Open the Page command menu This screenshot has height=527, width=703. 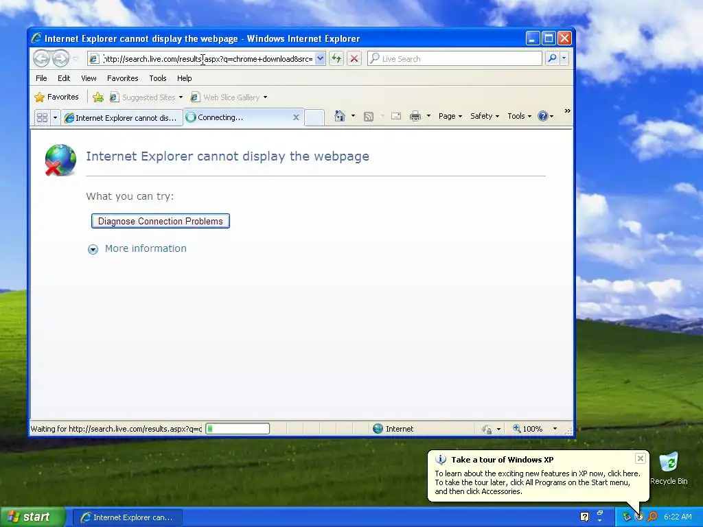[450, 116]
